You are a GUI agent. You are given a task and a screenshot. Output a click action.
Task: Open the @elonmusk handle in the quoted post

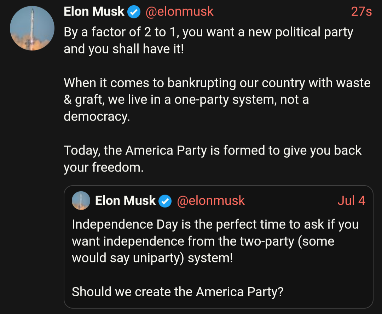coord(211,201)
